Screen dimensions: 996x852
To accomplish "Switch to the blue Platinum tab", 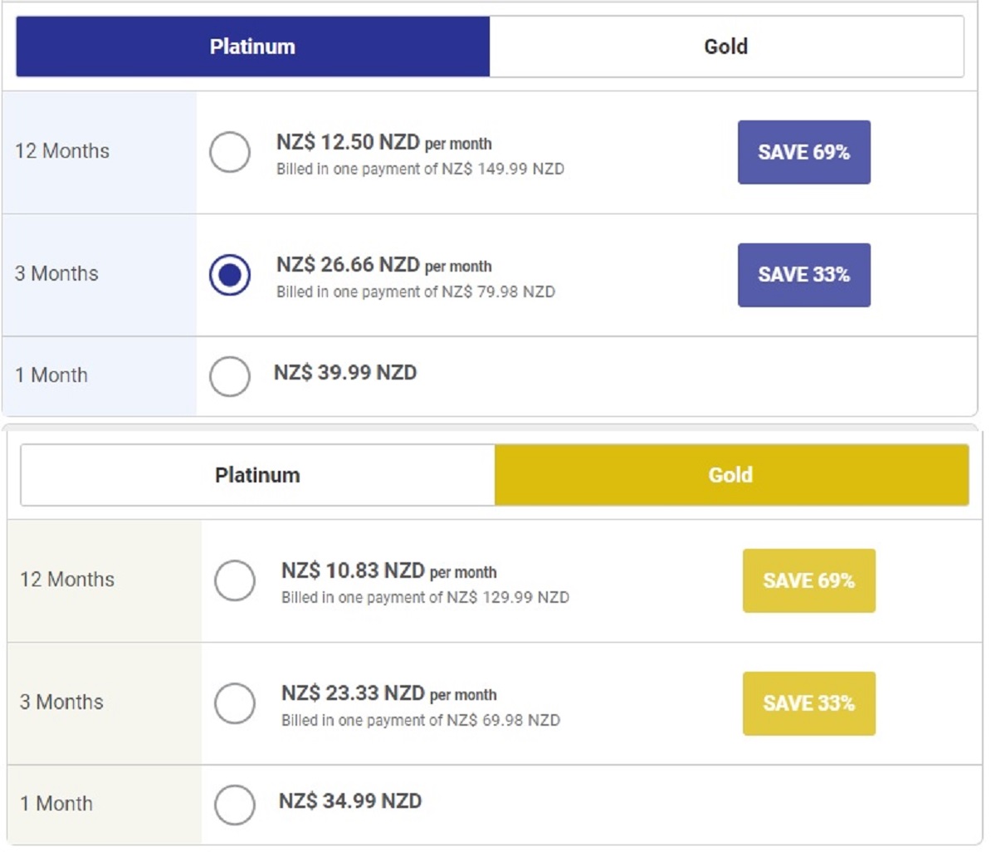I will coord(252,47).
